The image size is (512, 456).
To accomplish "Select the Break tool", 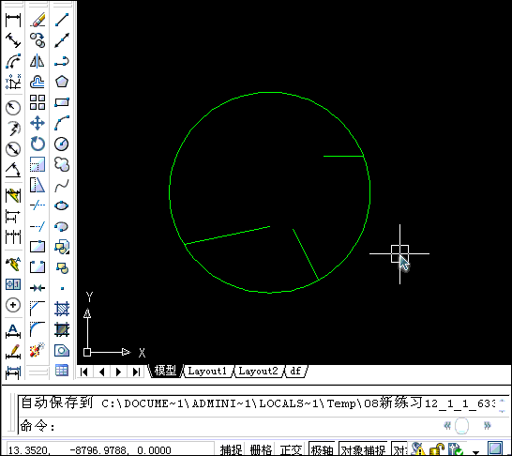I will coord(38,267).
